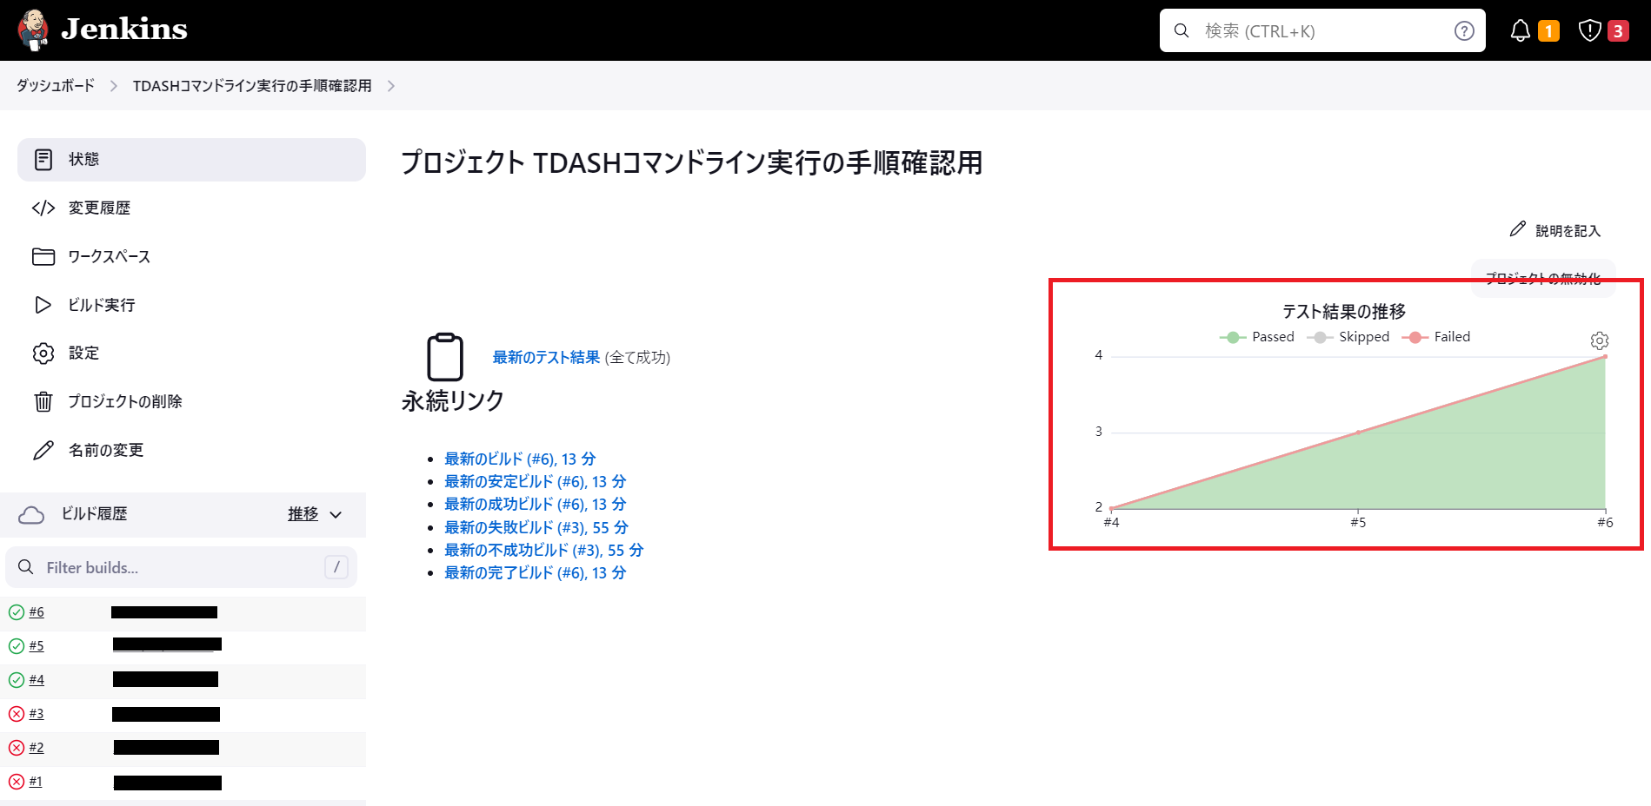1651x806 pixels.
Task: Click the Jenkins logo in header
Action: (103, 30)
